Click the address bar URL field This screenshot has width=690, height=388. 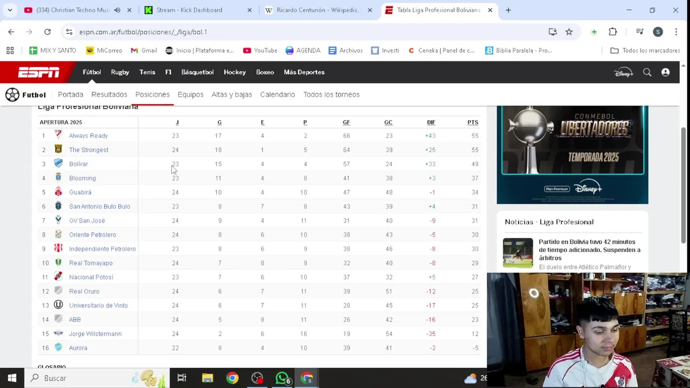tap(310, 32)
